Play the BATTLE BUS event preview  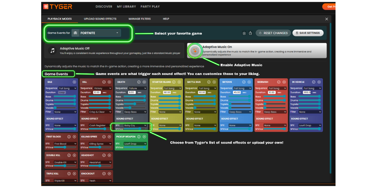[214, 82]
